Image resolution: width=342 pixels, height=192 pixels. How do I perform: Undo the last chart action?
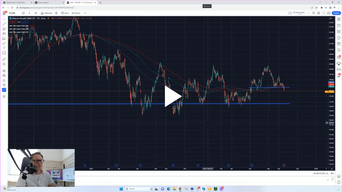point(85,13)
